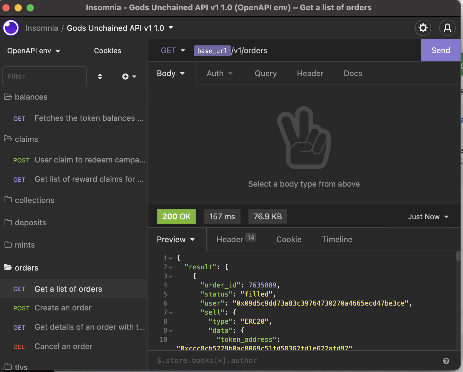The width and height of the screenshot is (463, 372).
Task: Click the base_url environment variable tag
Action: click(x=212, y=51)
